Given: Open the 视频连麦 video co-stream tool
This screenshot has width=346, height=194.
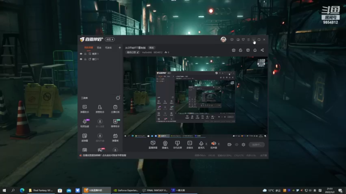Looking at the screenshot, I should pos(85,123).
